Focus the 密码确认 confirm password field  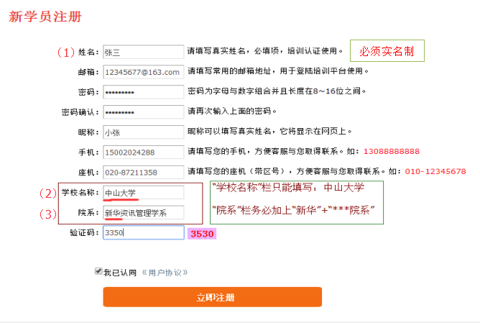(x=143, y=112)
